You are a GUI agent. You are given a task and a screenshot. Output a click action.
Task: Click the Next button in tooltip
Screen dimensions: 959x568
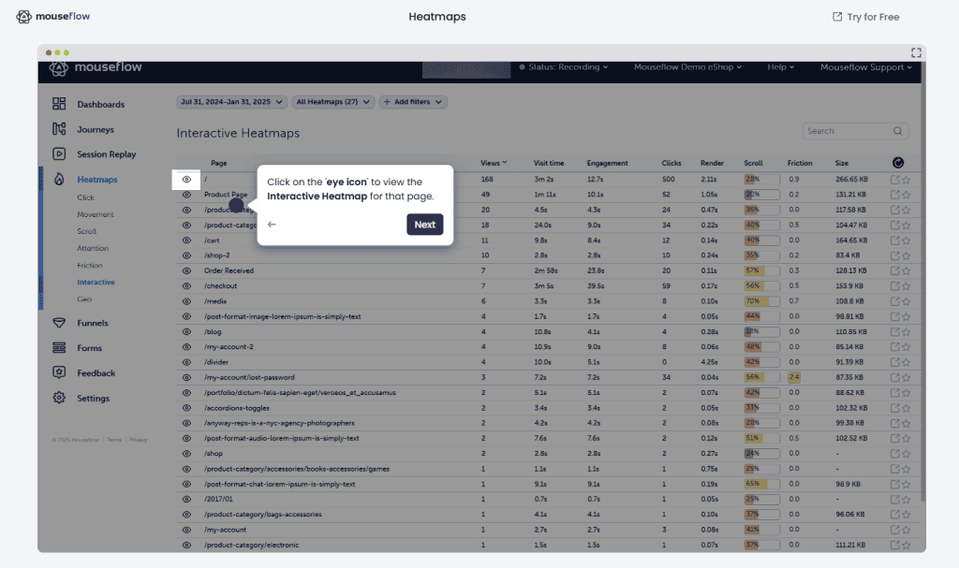click(425, 225)
